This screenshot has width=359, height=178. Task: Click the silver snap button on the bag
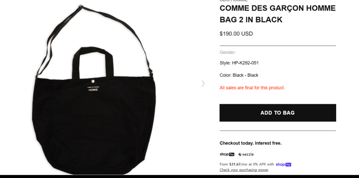(x=93, y=81)
